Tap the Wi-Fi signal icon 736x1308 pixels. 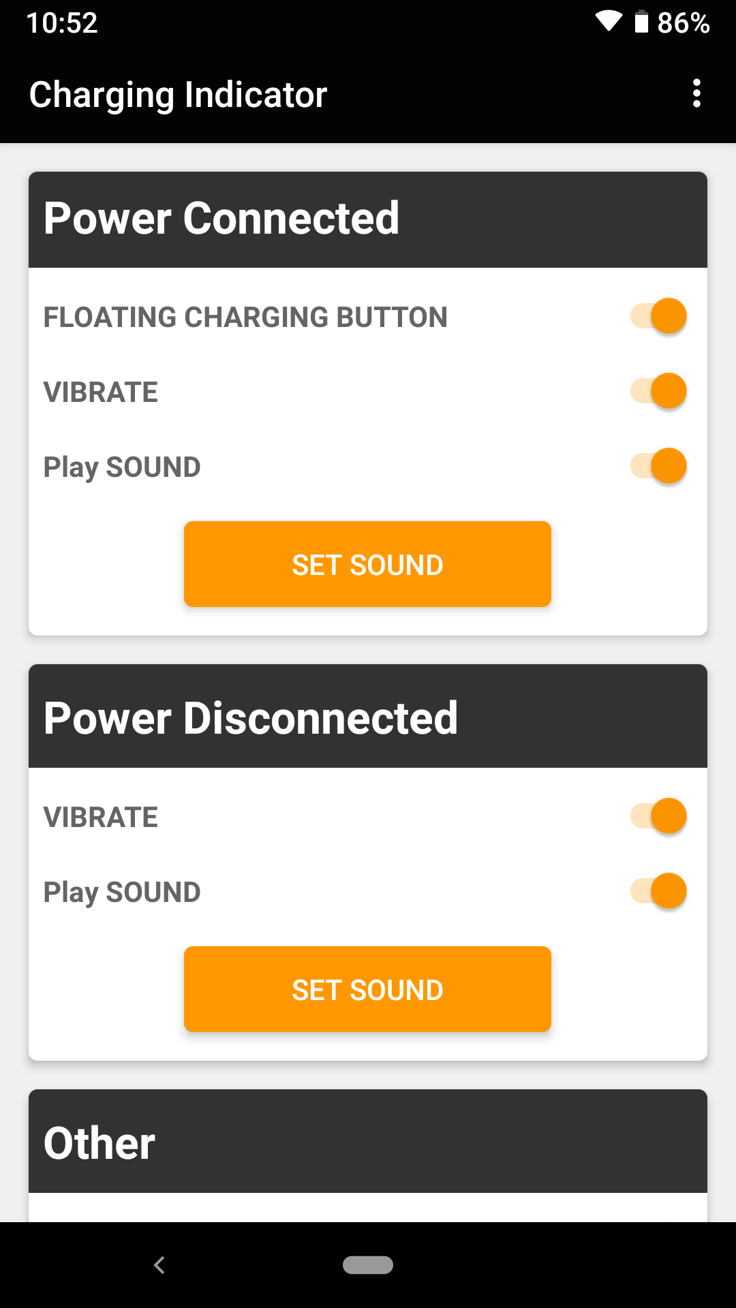pyautogui.click(x=609, y=22)
